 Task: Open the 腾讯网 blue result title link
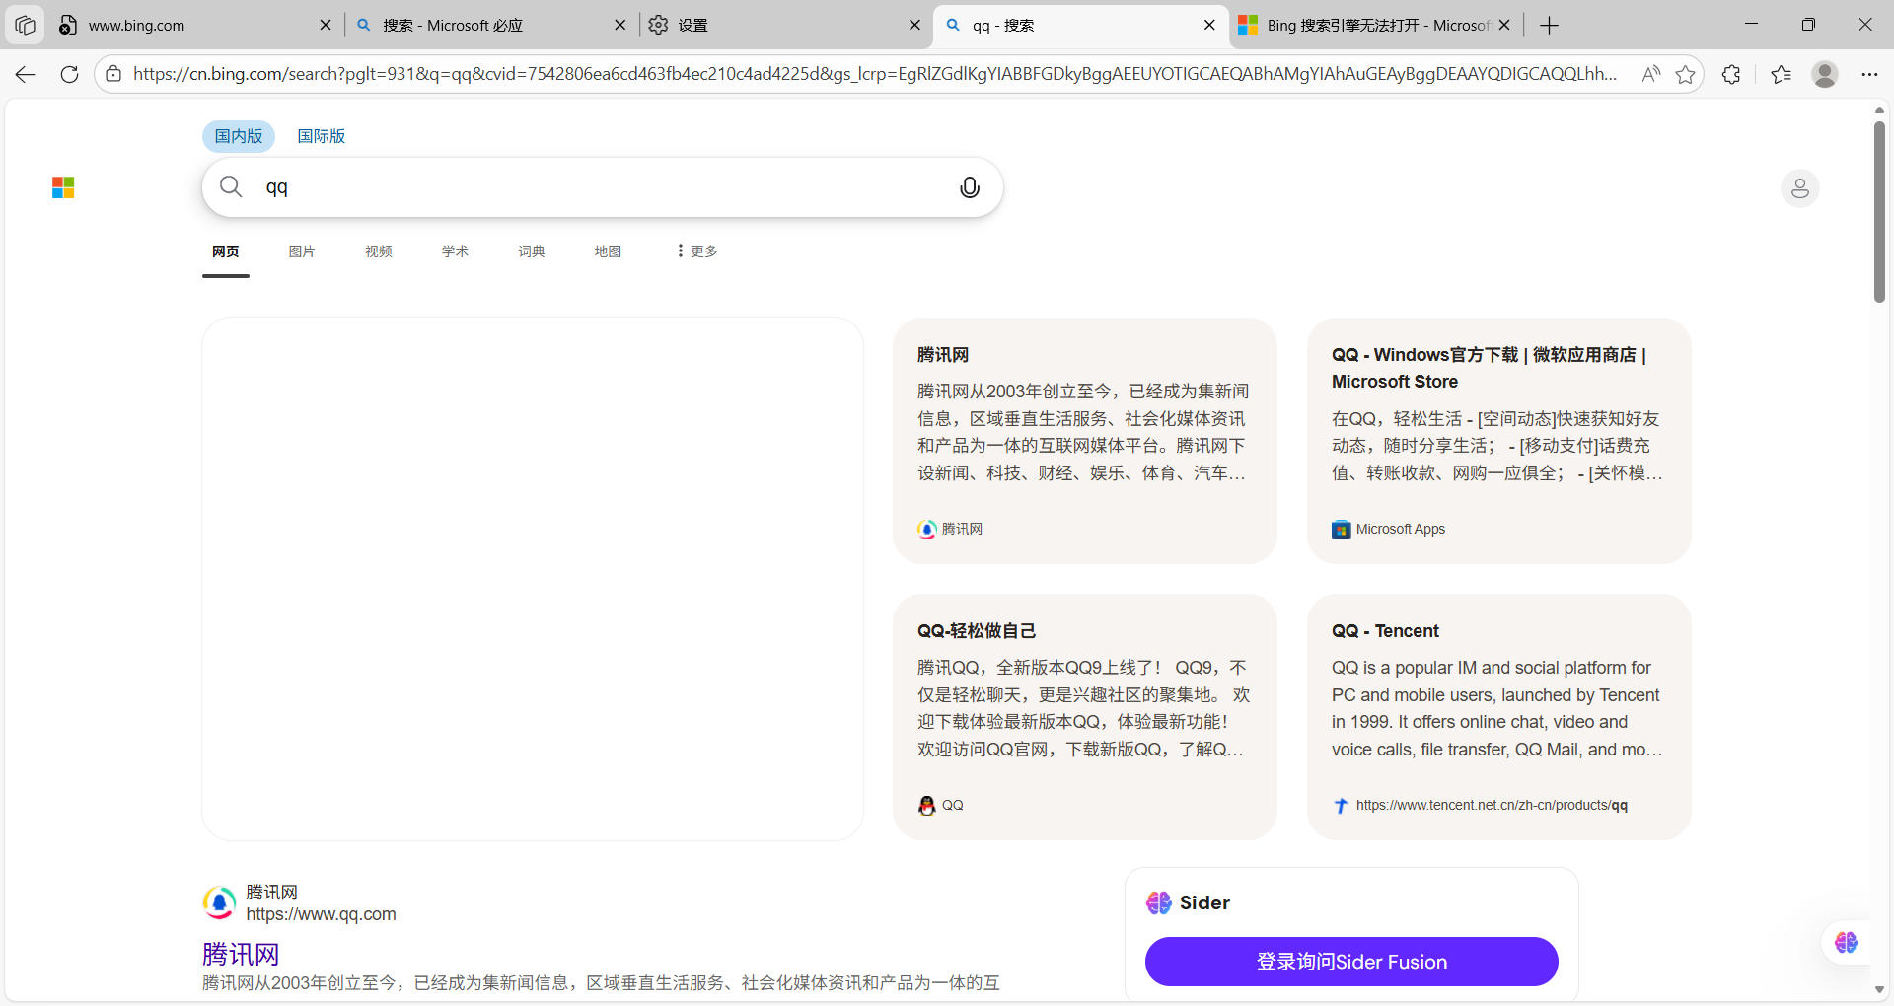pos(241,954)
